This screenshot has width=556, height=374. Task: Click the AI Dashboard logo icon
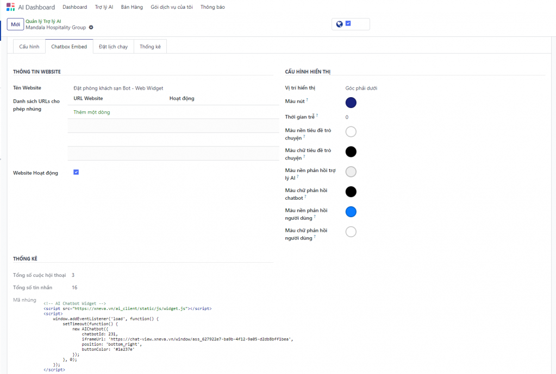[11, 7]
